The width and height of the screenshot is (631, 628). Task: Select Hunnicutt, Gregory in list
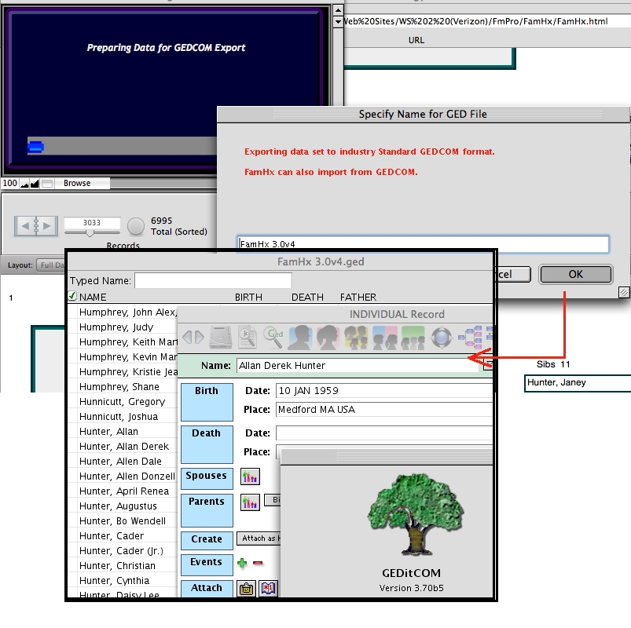coord(124,401)
